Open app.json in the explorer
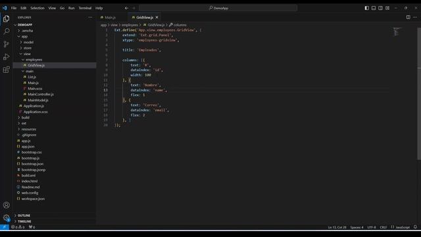 coord(28,147)
